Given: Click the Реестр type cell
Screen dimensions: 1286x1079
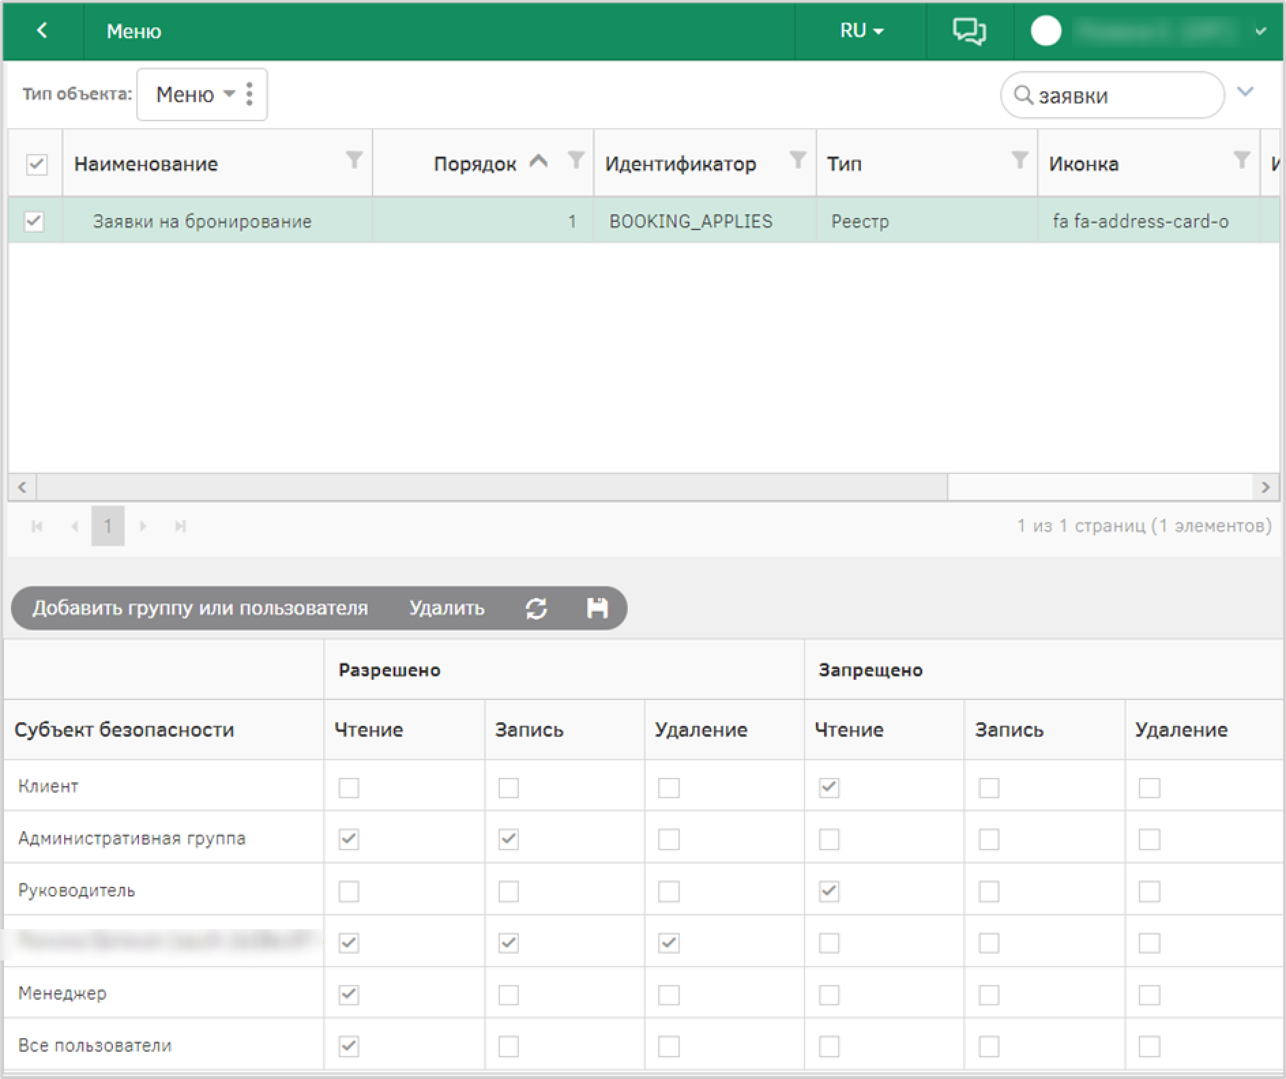Looking at the screenshot, I should [x=927, y=221].
